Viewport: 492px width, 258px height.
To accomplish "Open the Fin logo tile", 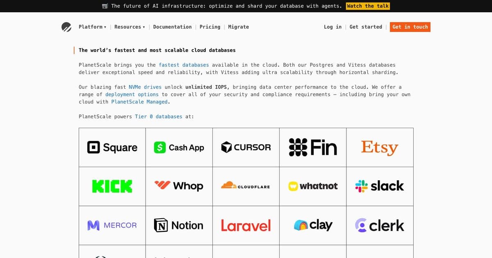I will click(x=313, y=147).
